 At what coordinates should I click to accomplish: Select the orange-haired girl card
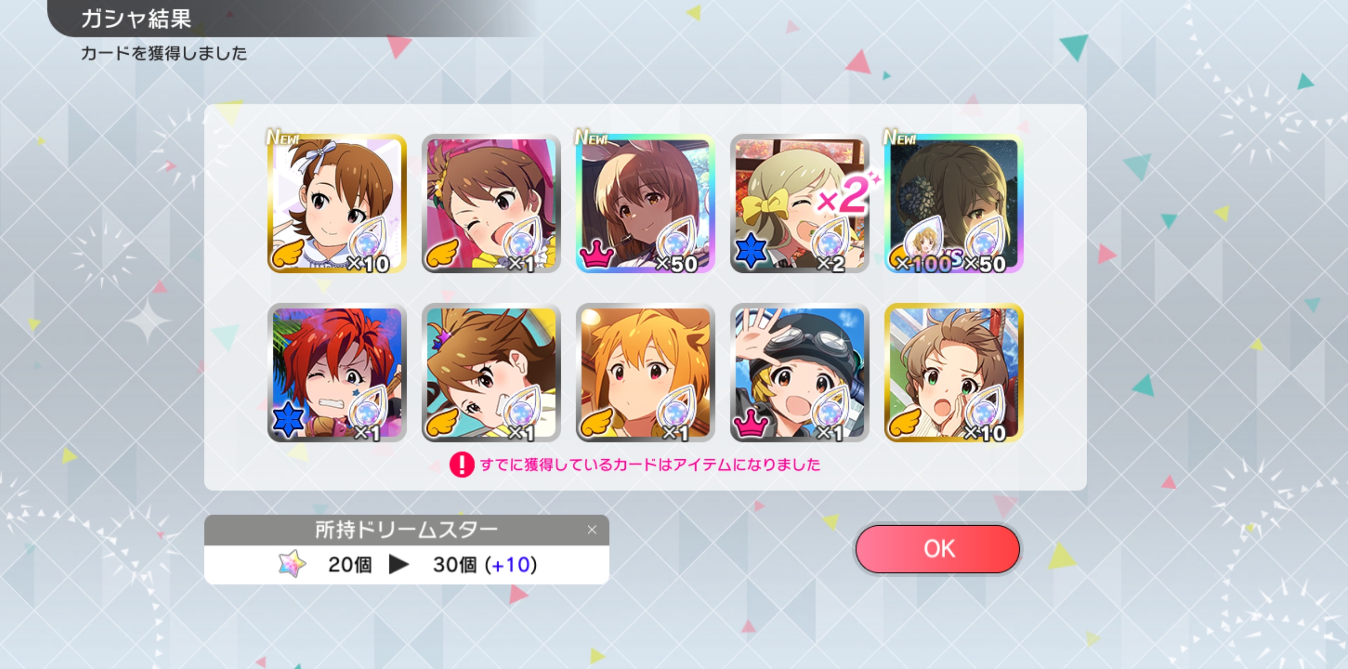645,373
